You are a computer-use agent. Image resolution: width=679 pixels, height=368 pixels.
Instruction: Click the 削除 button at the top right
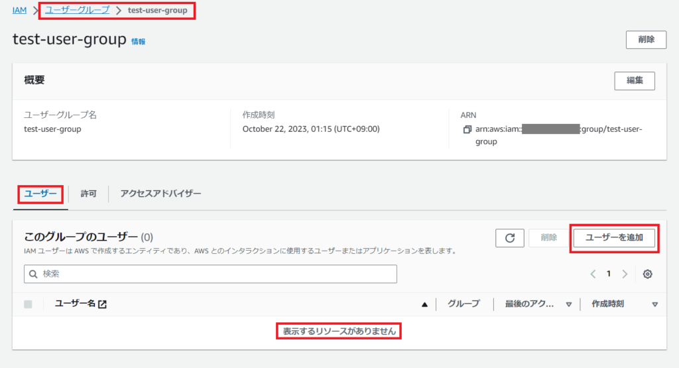click(646, 39)
